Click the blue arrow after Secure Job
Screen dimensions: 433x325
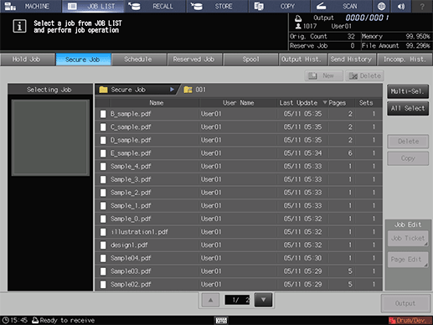point(172,90)
